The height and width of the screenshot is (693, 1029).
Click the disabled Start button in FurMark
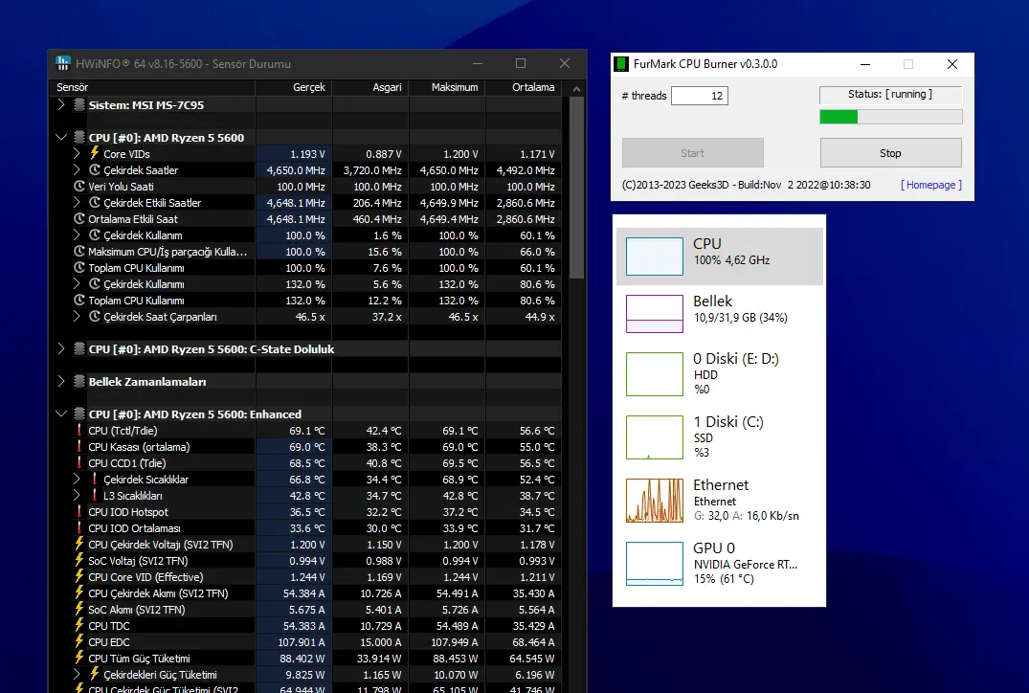click(x=692, y=153)
